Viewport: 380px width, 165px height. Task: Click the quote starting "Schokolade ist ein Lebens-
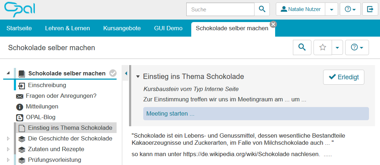coord(238,139)
